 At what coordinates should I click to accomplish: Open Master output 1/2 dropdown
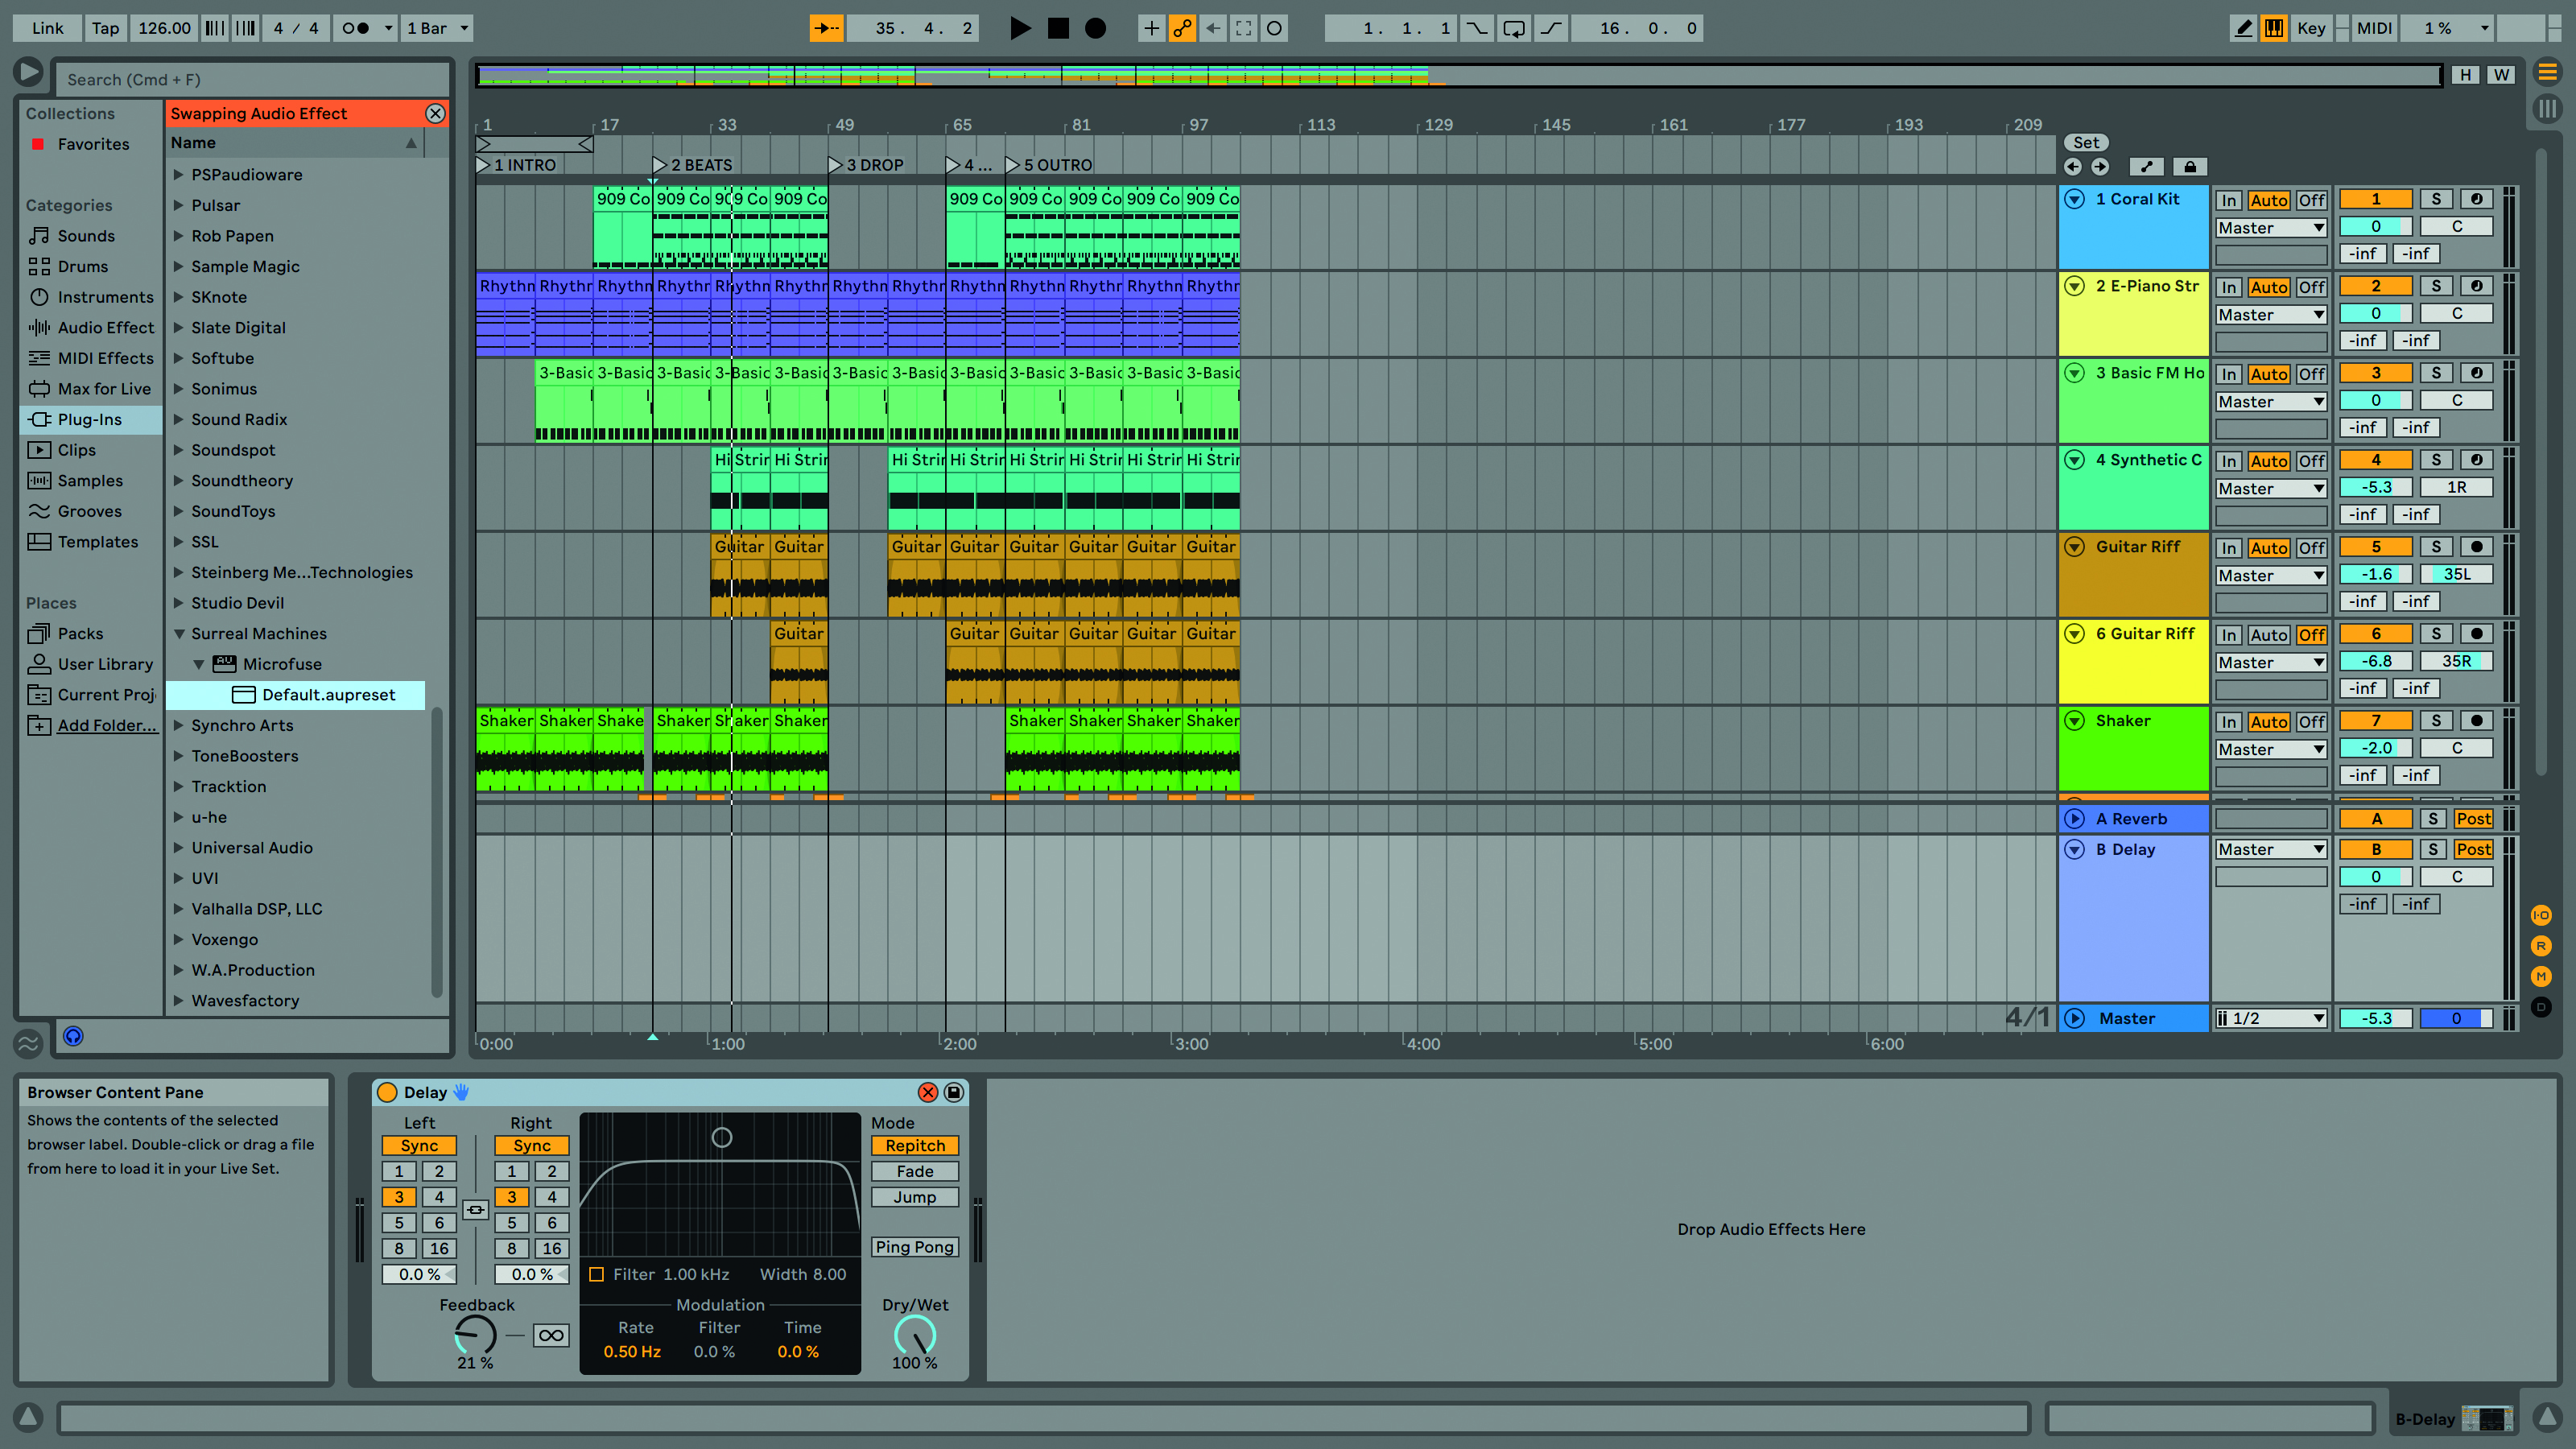click(2270, 1018)
